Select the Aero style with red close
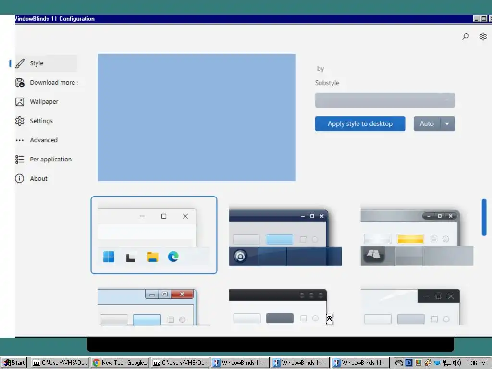The height and width of the screenshot is (369, 492). 154,307
